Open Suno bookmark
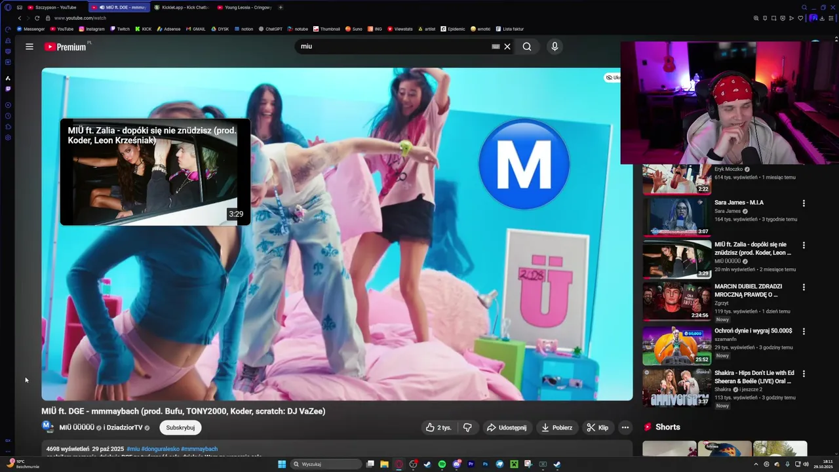 pyautogui.click(x=353, y=29)
